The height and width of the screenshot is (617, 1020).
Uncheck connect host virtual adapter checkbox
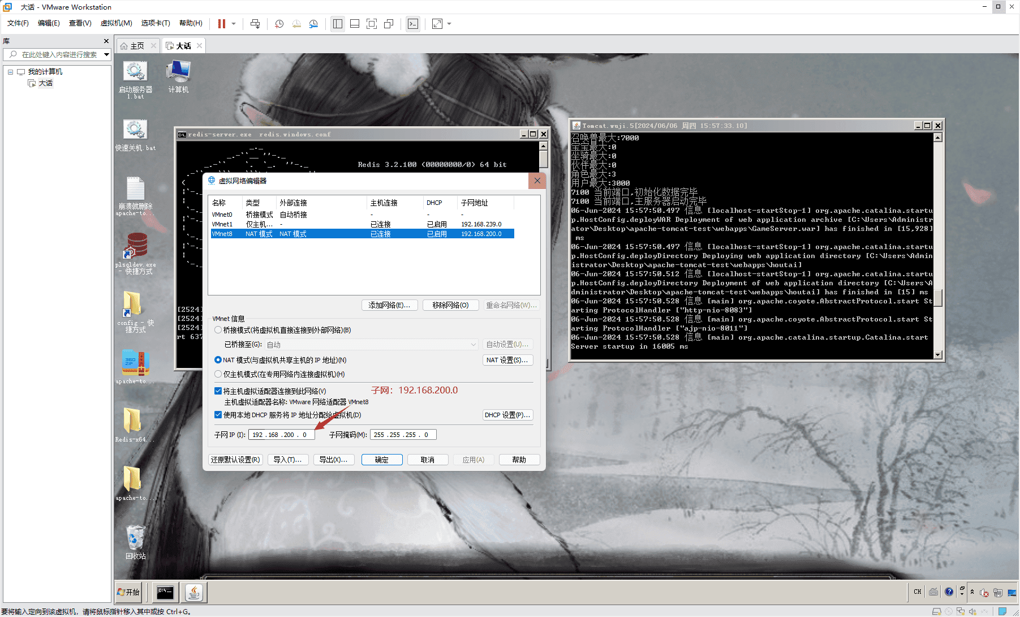218,391
